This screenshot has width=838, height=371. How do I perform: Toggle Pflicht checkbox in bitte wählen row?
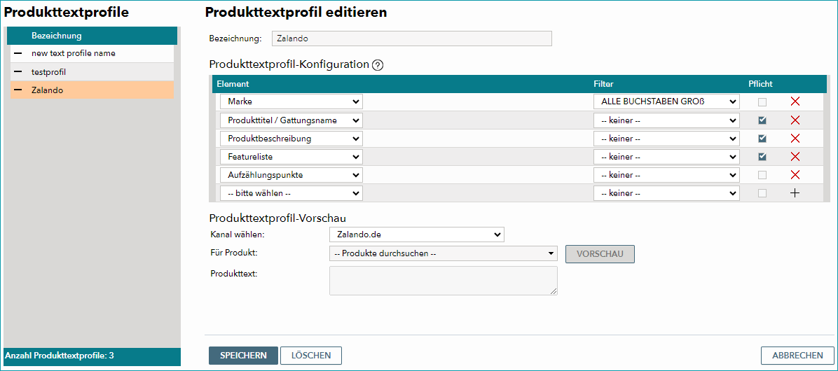tap(762, 193)
